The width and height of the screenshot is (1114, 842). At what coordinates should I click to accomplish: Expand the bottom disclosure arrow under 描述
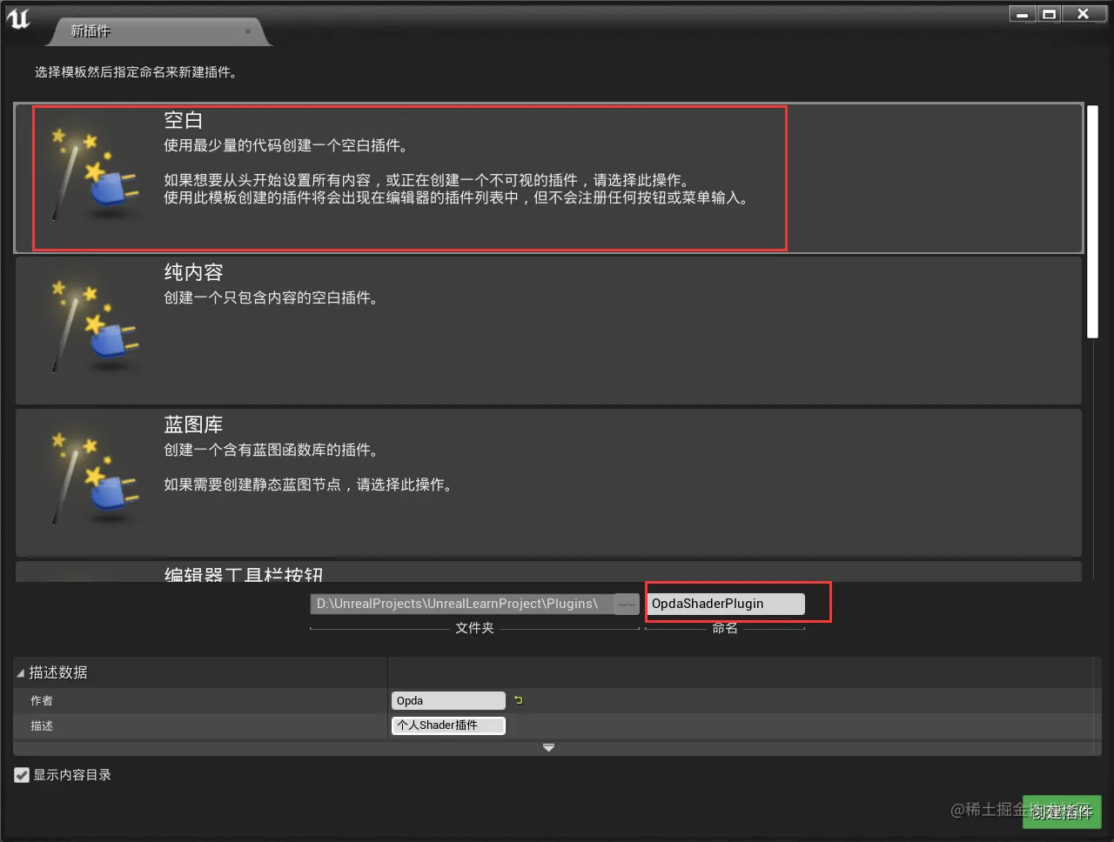coord(548,747)
